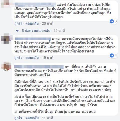Open the like reactions showing 4 likes
Image resolution: width=120 pixels, height=121 pixels.
click(x=113, y=55)
